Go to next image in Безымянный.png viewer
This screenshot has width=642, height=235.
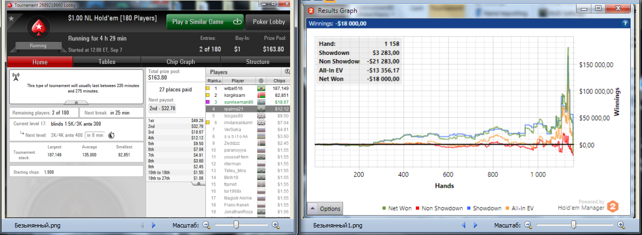tap(154, 225)
